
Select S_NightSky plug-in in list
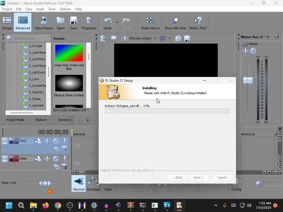[x=36, y=92]
